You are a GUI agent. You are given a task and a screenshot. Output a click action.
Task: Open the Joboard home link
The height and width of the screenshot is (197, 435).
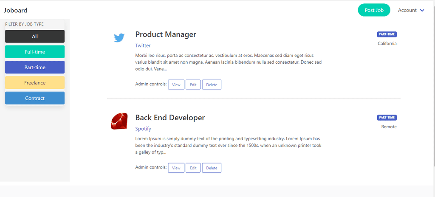pos(16,11)
